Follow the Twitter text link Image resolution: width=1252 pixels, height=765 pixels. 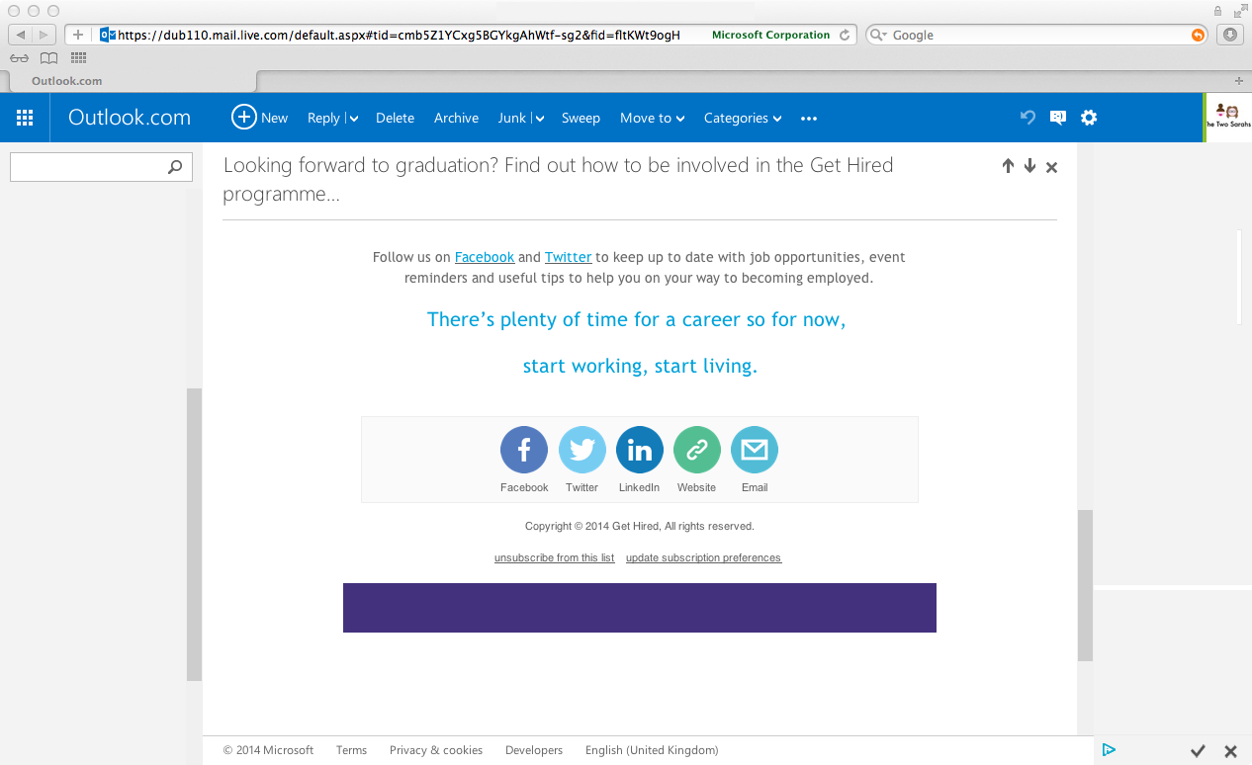click(x=569, y=257)
